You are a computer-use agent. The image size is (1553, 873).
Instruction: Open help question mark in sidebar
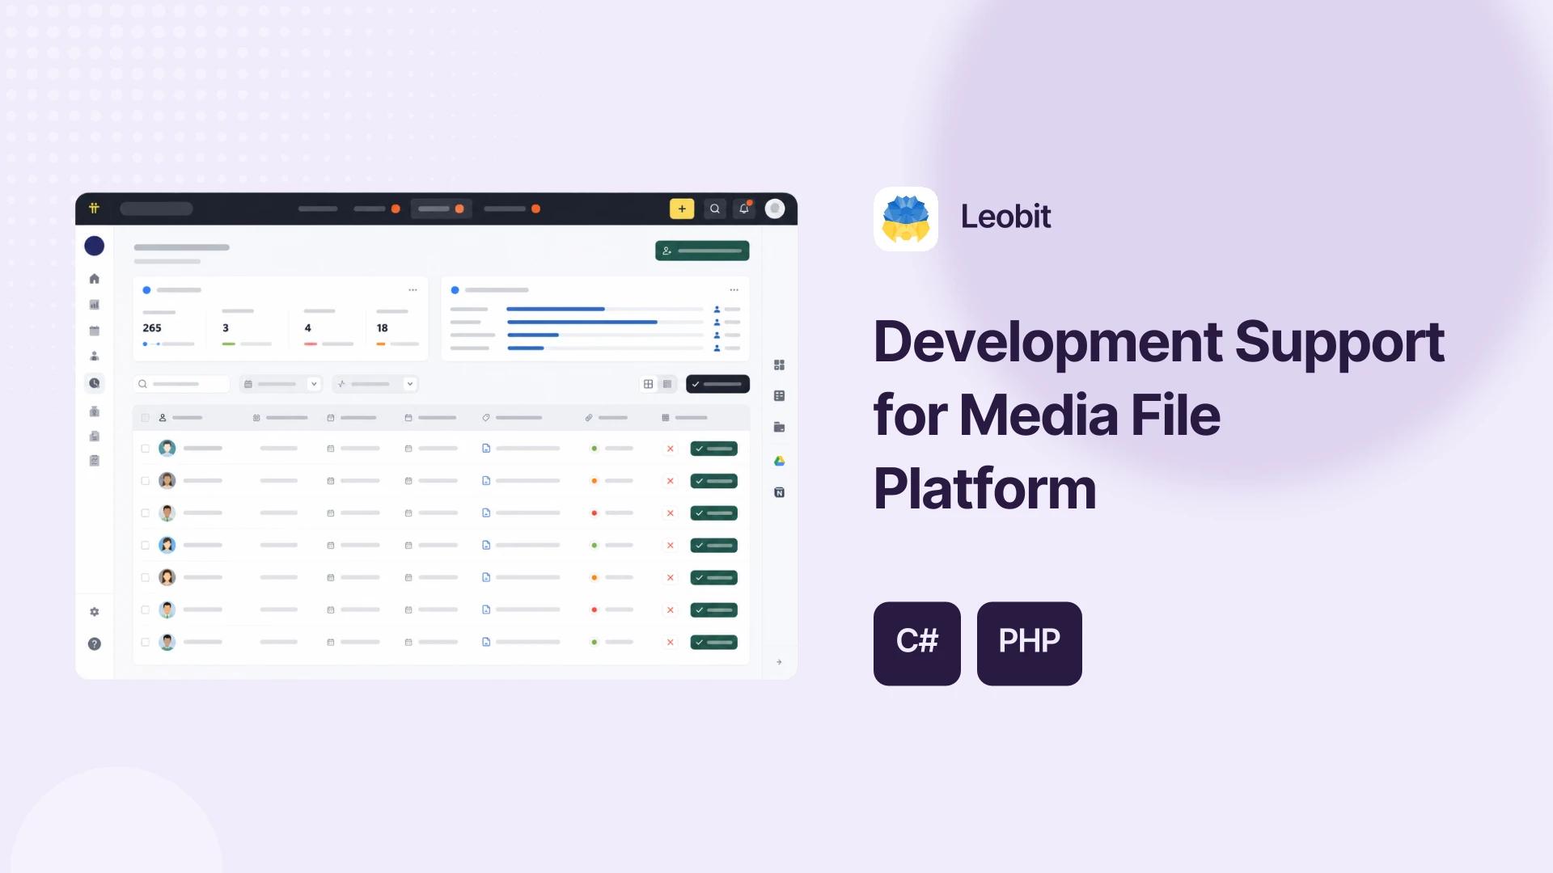pos(95,644)
